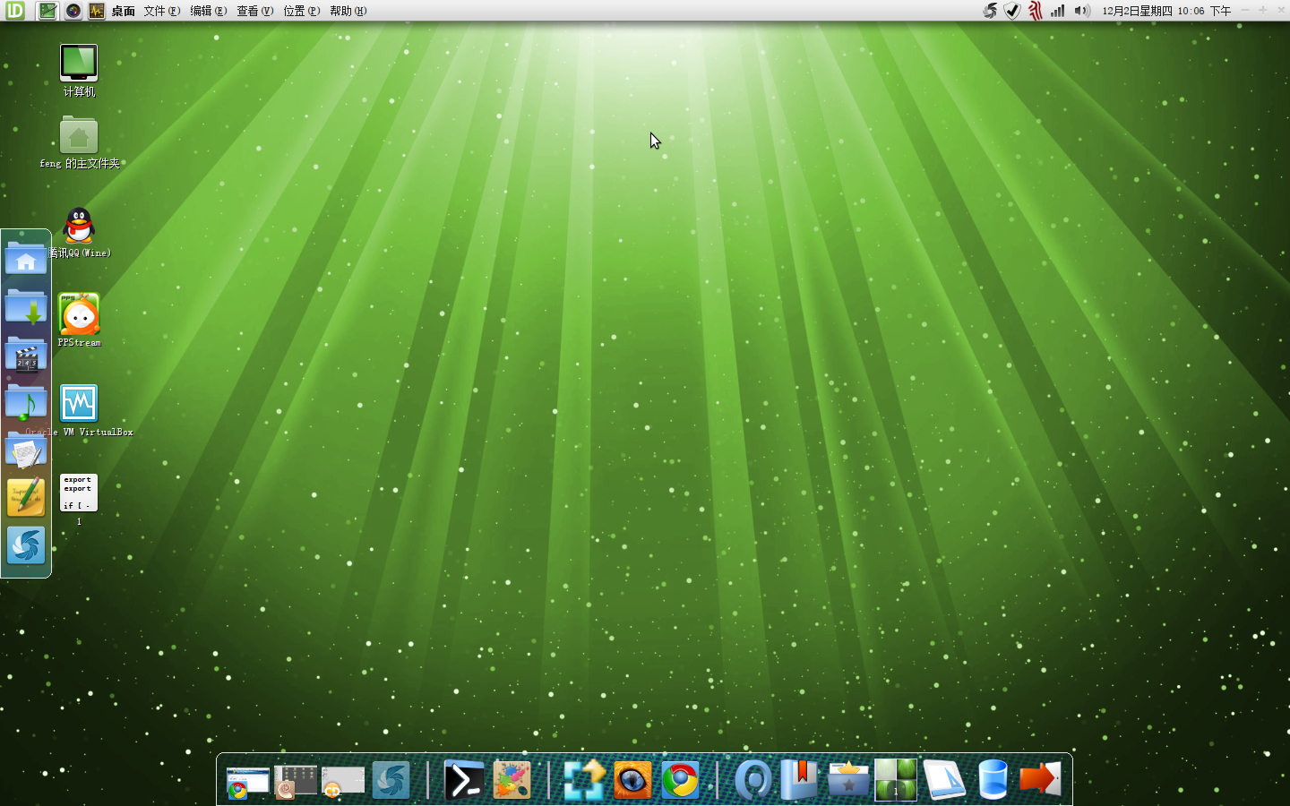Open the music folder in the side dock
Screen dimensions: 1290x806
coord(26,403)
